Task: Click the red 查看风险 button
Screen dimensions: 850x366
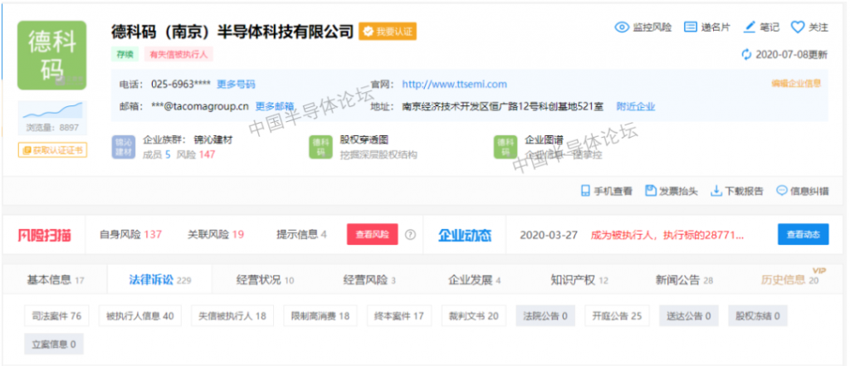Action: (373, 234)
